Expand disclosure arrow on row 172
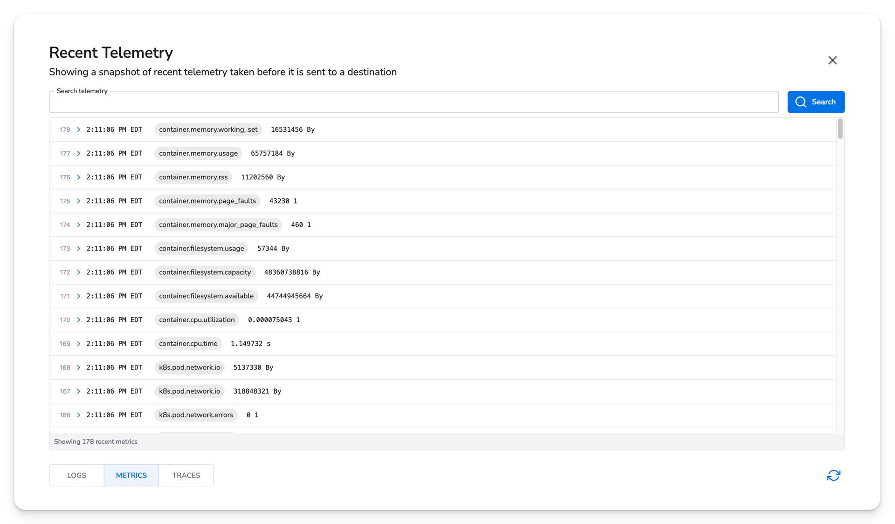895x524 pixels. pyautogui.click(x=78, y=272)
